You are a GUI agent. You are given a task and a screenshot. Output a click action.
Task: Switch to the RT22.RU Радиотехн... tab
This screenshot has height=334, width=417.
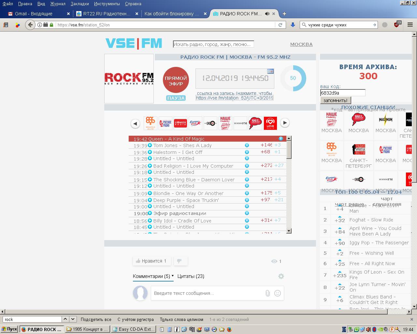107,14
